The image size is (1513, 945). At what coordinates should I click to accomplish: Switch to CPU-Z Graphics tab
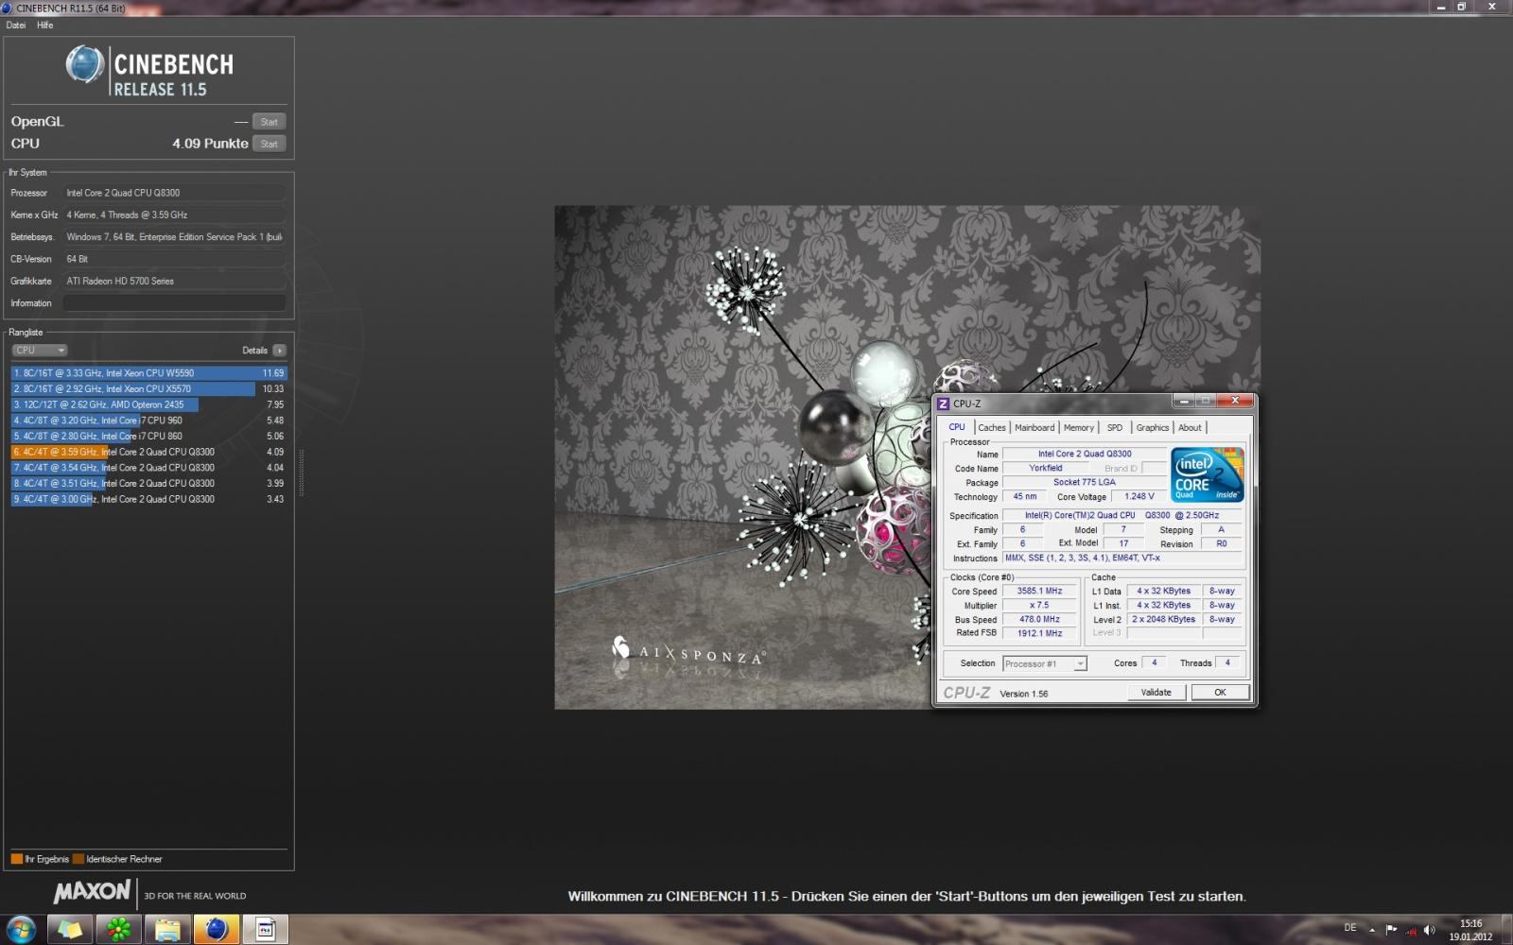point(1153,428)
